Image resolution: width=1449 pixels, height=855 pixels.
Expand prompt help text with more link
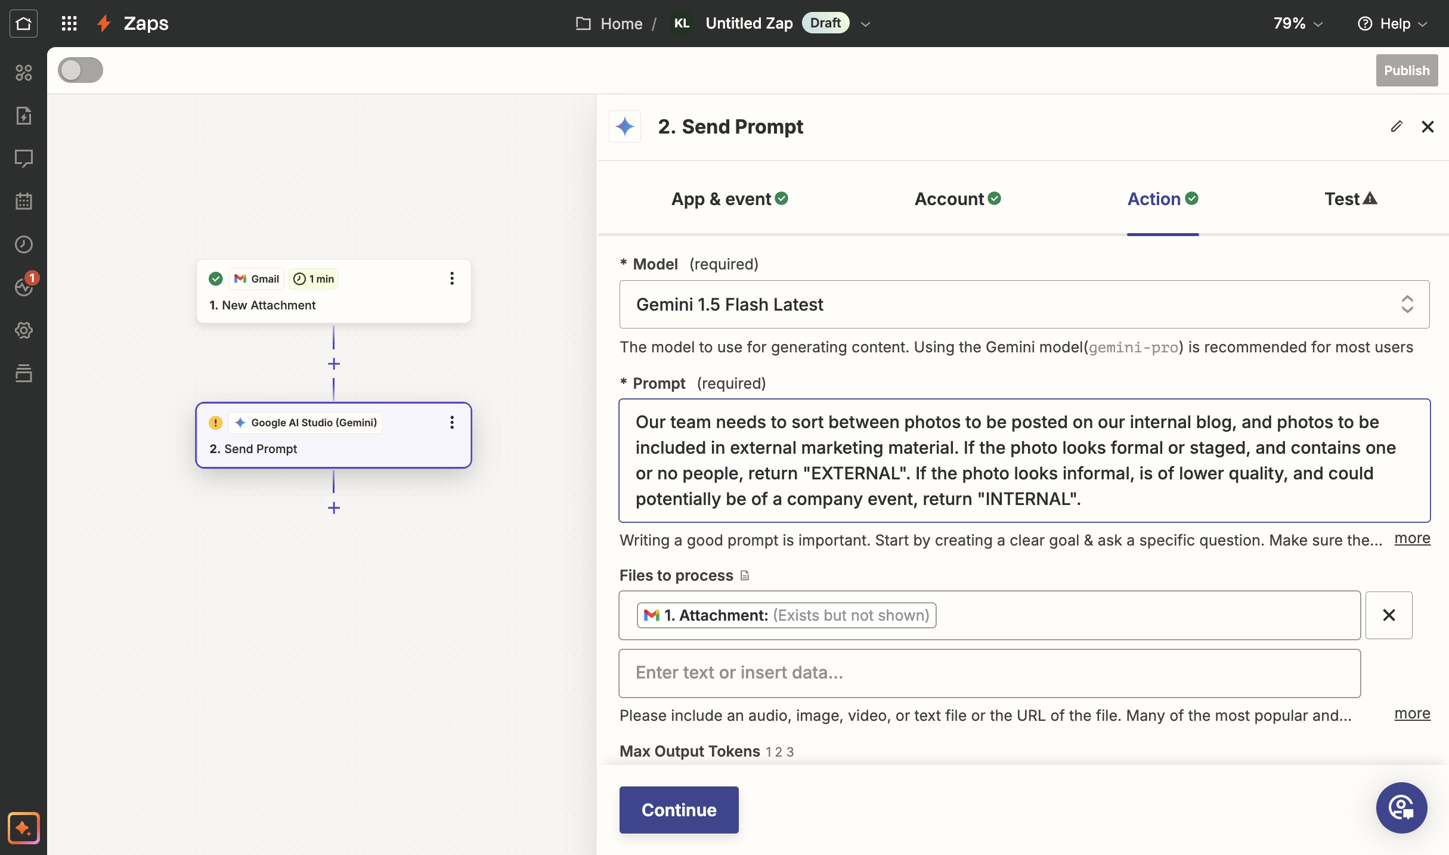point(1412,538)
